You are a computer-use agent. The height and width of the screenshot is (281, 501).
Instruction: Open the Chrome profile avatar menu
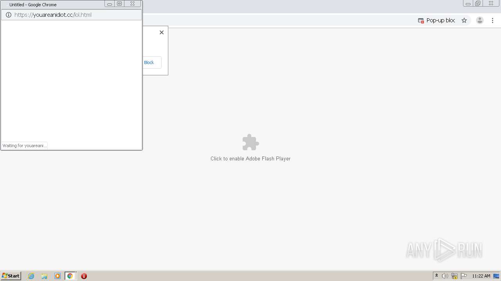480,20
